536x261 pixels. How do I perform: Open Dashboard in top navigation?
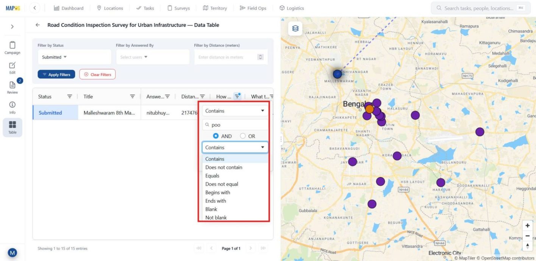(69, 8)
